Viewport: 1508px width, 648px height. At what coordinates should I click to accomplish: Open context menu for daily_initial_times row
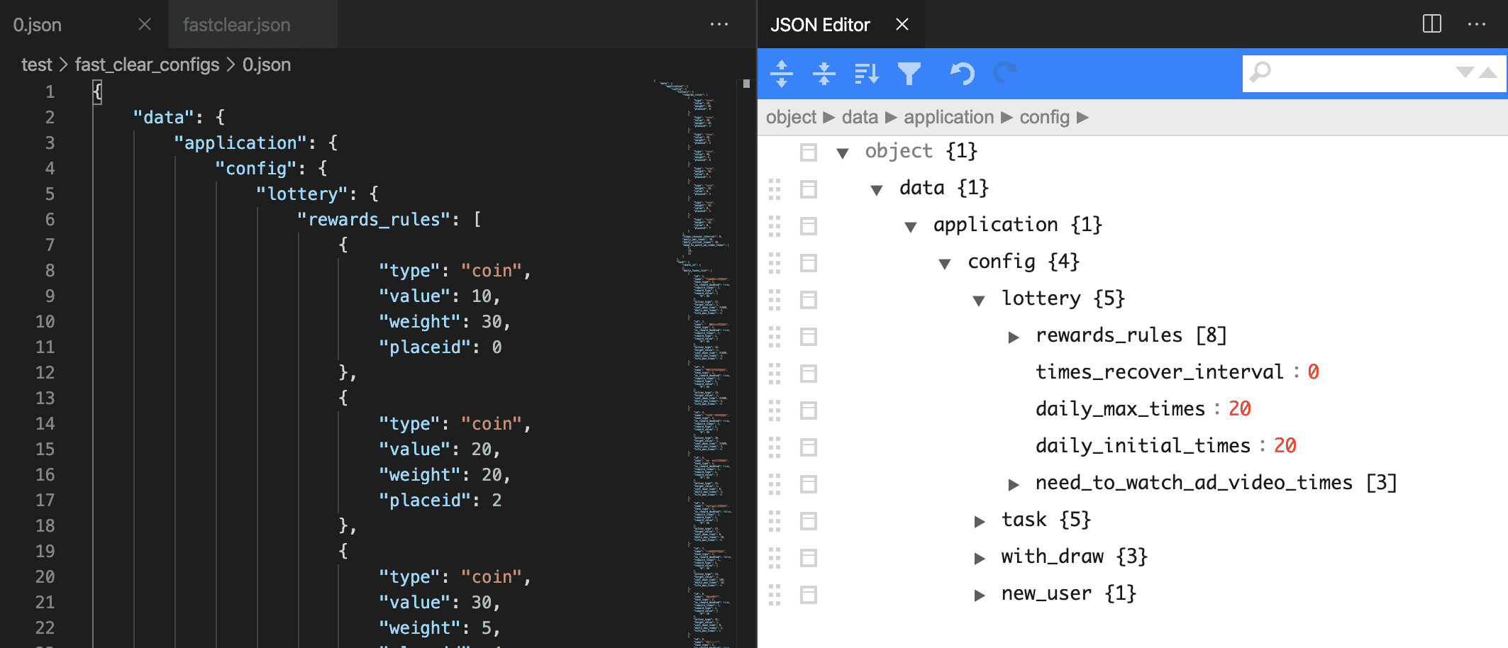808,447
